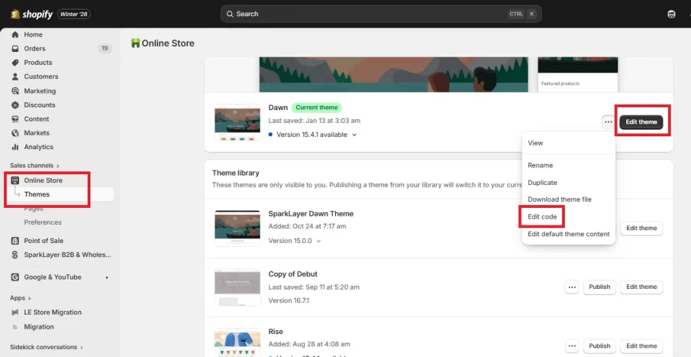The height and width of the screenshot is (357, 691).
Task: Click the Search input field
Action: [381, 14]
